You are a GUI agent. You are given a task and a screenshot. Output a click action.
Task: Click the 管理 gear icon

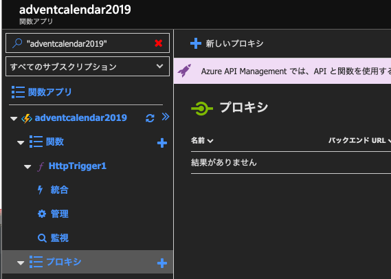click(x=42, y=214)
